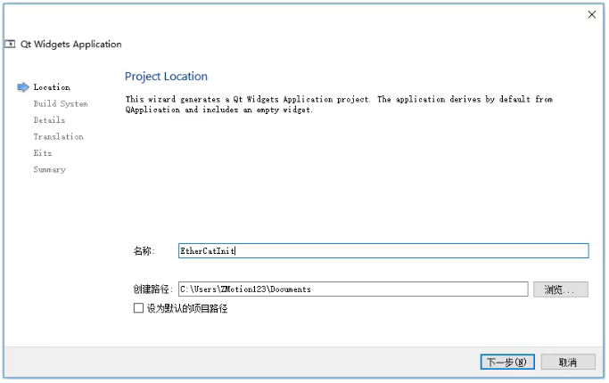Screen dimensions: 609x383
Task: Jump to the Kits step
Action: (x=42, y=153)
